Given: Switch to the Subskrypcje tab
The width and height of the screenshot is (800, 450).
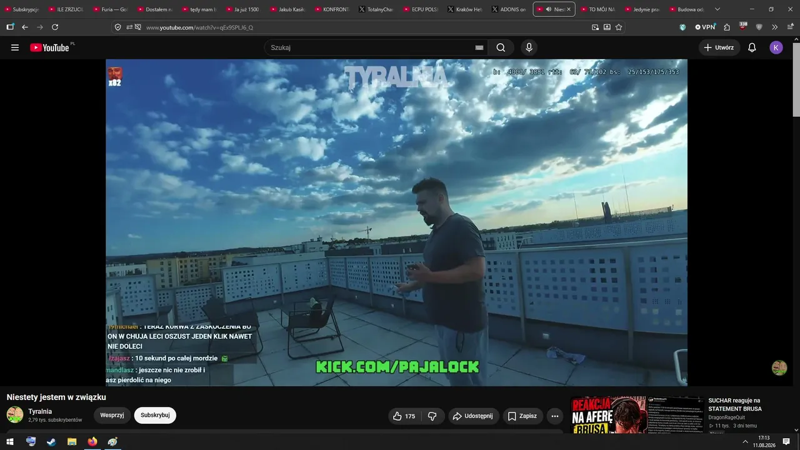Looking at the screenshot, I should (x=22, y=9).
